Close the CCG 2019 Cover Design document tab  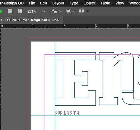(2, 20)
